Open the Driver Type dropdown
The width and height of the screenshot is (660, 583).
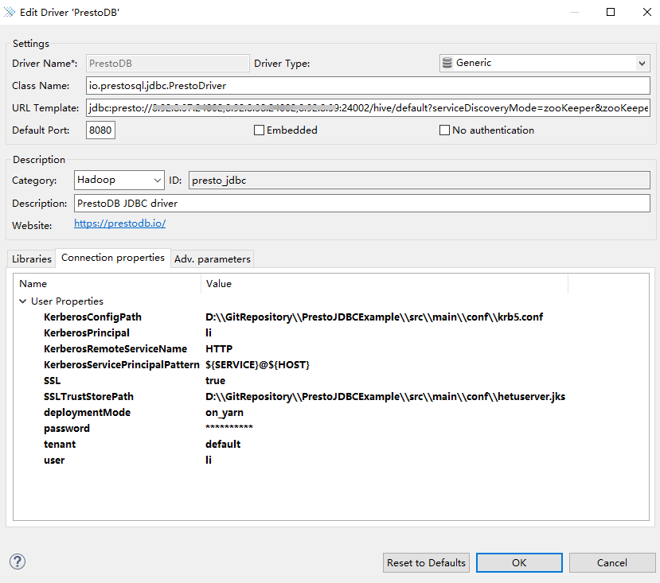[642, 64]
